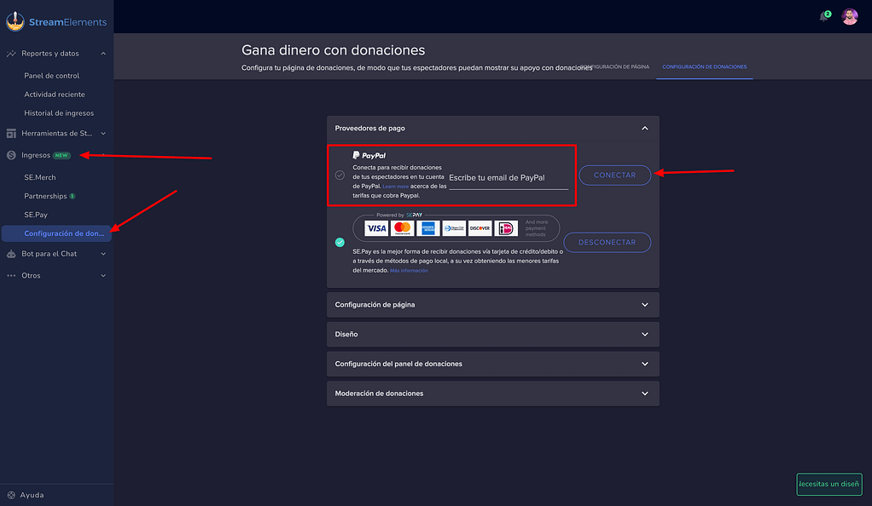872x506 pixels.
Task: Click the Necesitas un diseñ button
Action: (x=829, y=484)
